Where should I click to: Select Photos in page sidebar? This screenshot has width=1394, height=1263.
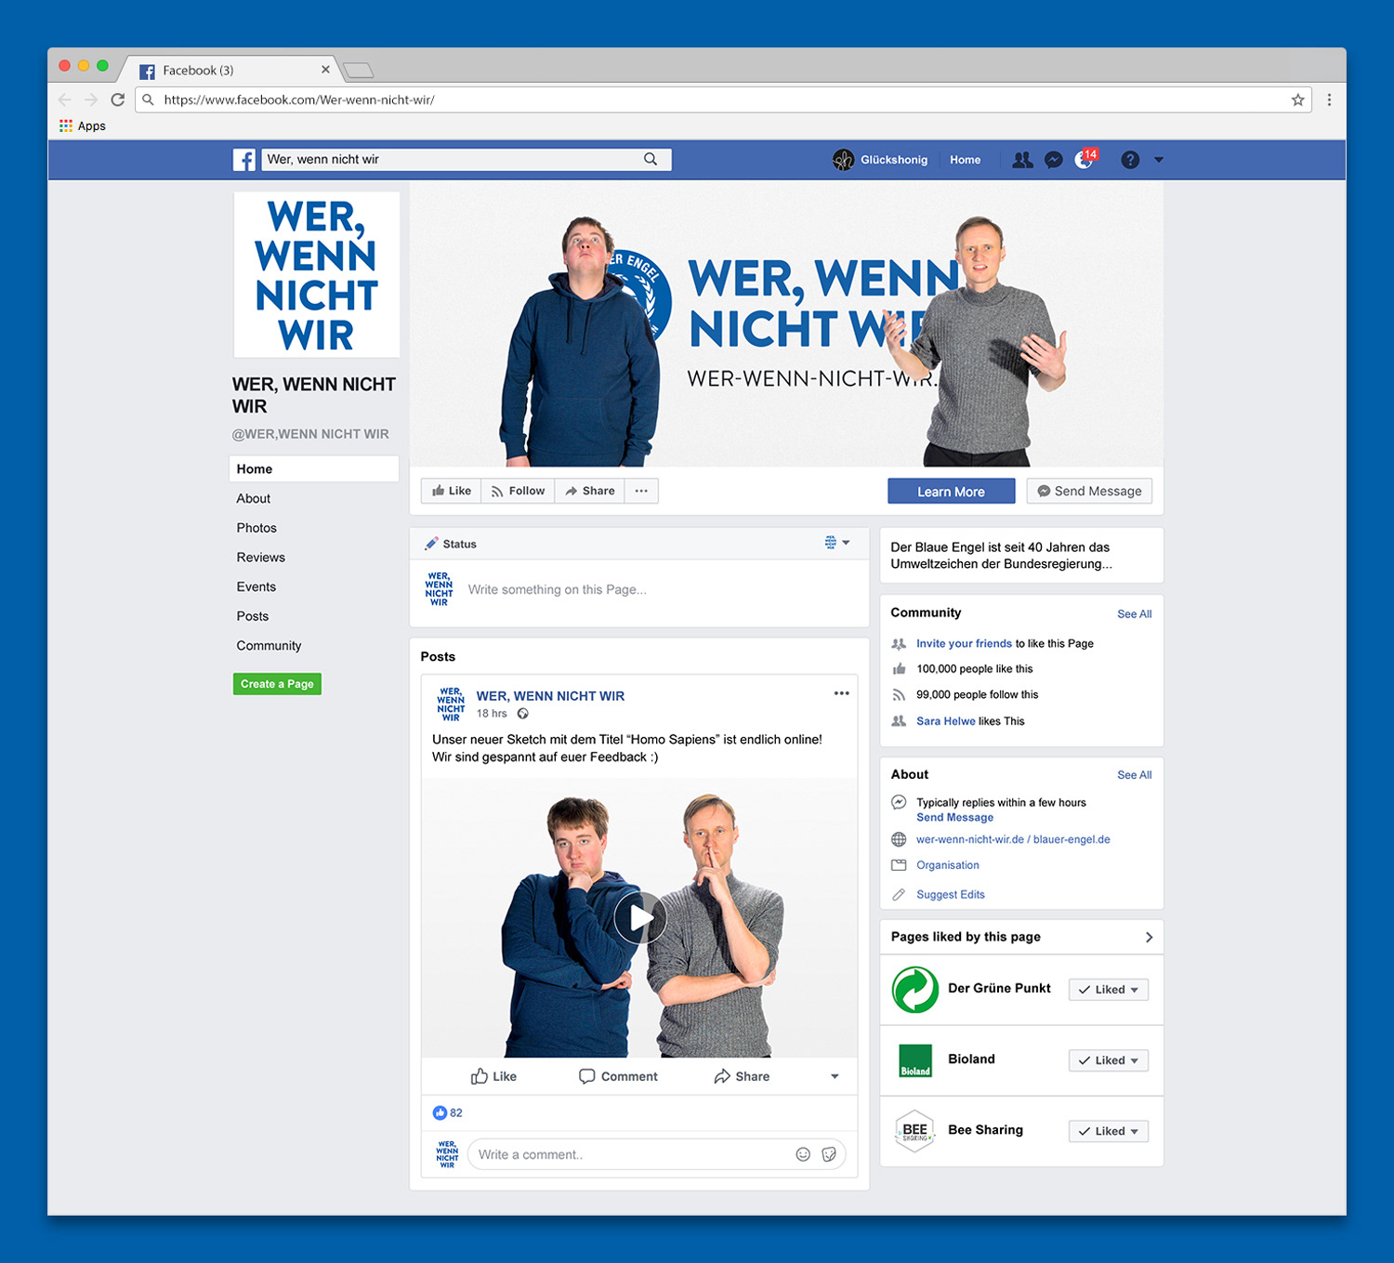pos(256,528)
